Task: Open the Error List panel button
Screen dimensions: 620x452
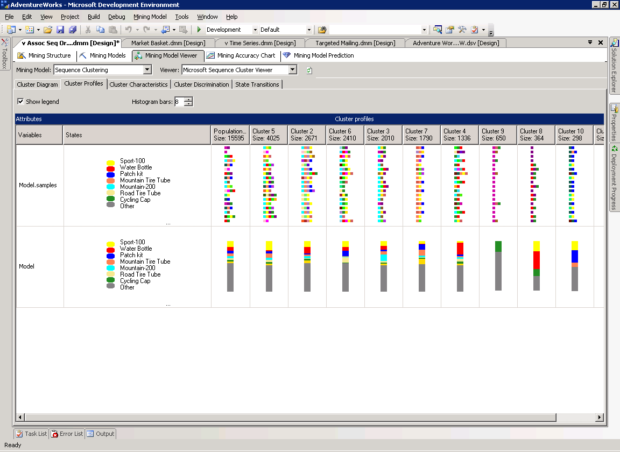Action: (67, 434)
